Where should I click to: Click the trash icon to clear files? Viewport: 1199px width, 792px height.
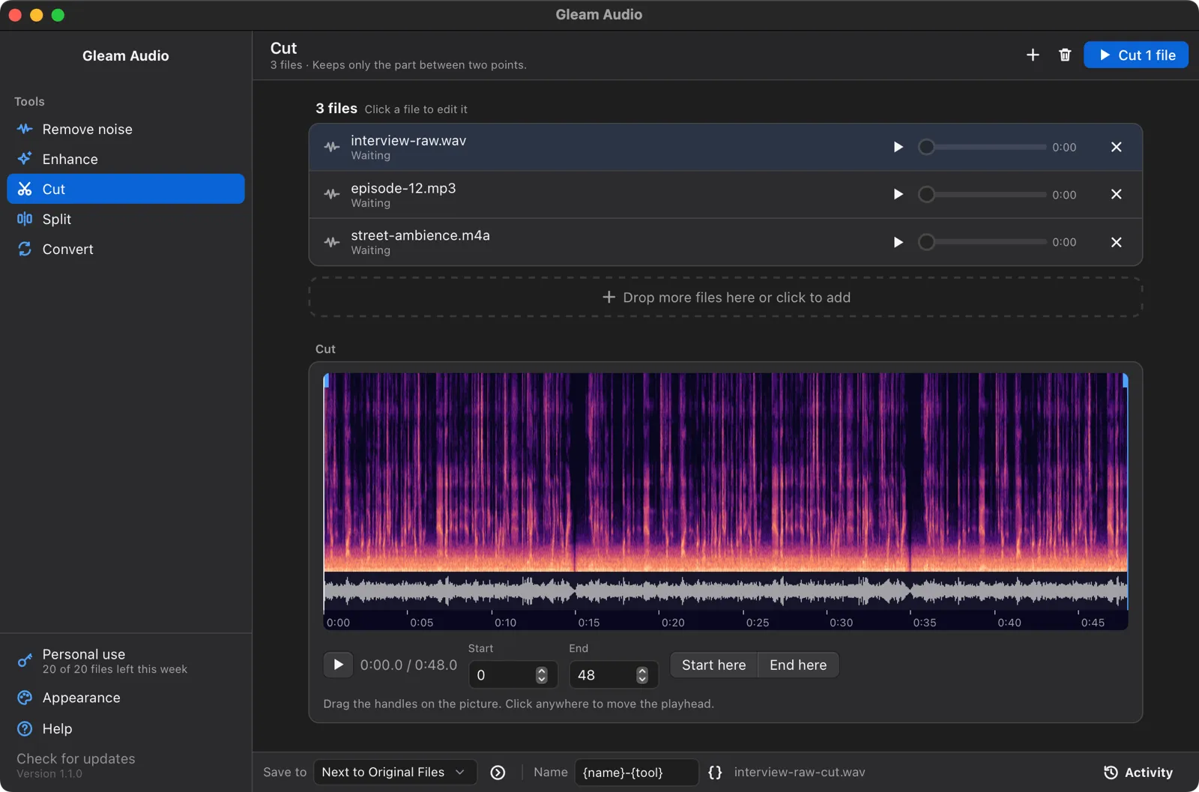point(1065,55)
